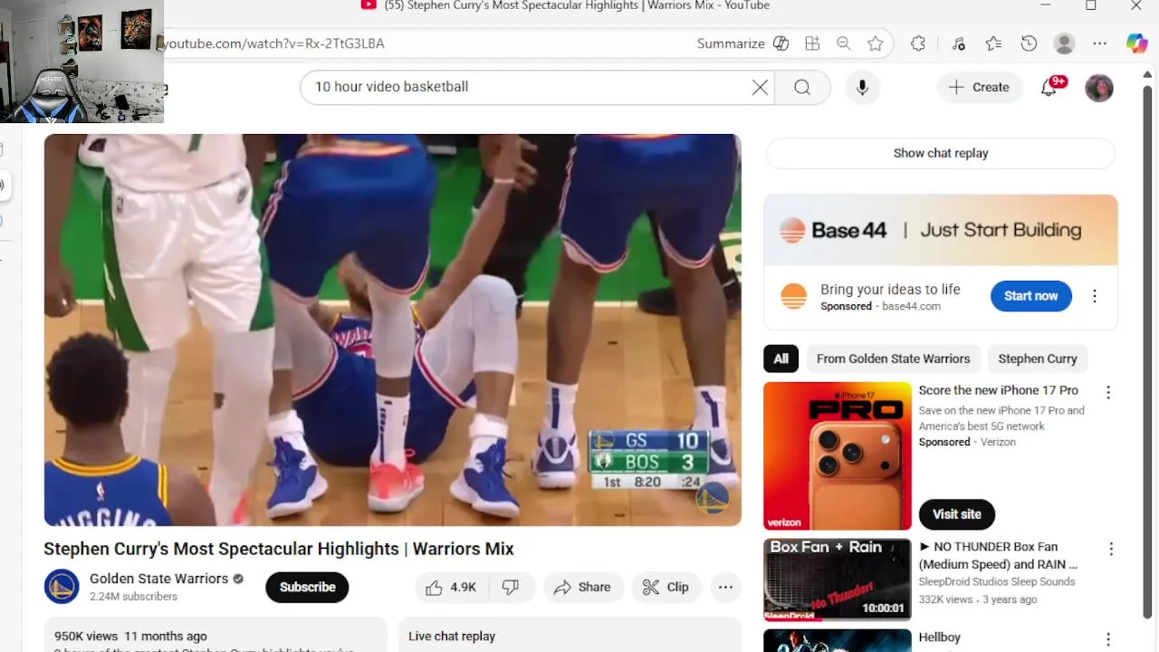Open the Hellboy video title
This screenshot has height=652, width=1159.
click(x=940, y=638)
